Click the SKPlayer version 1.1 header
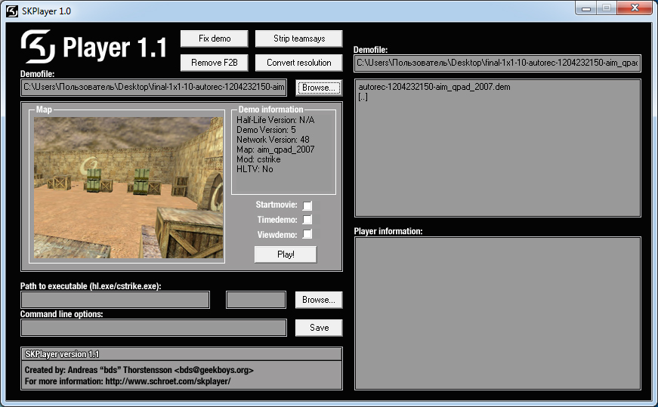658x407 pixels. tap(181, 354)
